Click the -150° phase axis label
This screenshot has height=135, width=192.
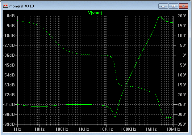181,85
